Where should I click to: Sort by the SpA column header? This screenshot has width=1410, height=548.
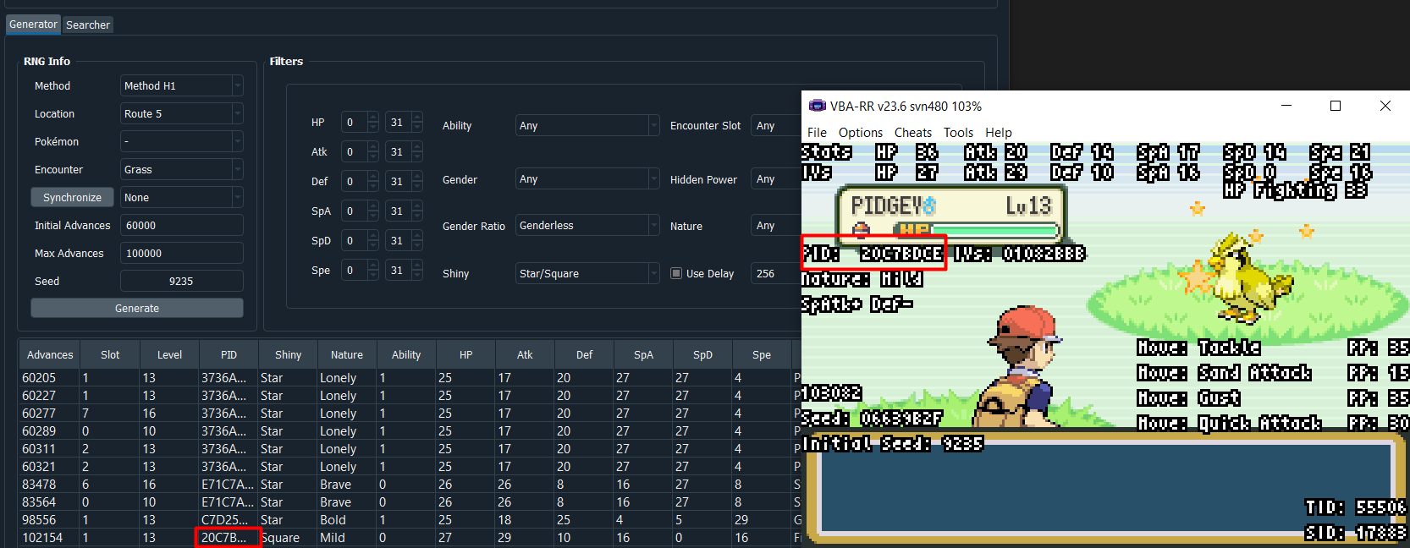coord(643,354)
